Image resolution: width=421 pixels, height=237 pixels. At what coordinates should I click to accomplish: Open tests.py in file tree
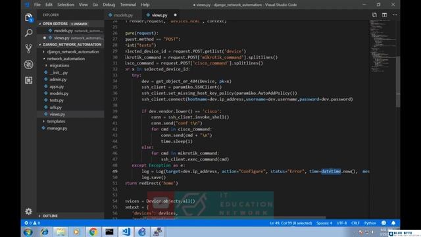pyautogui.click(x=57, y=100)
